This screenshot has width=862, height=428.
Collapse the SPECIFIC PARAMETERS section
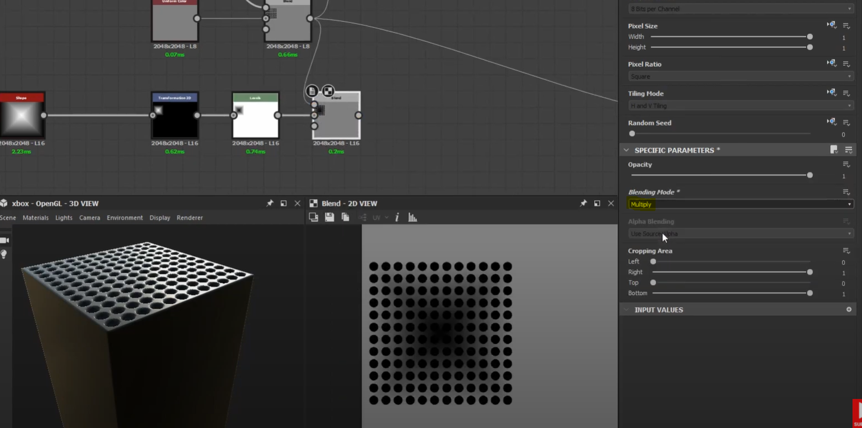[627, 150]
